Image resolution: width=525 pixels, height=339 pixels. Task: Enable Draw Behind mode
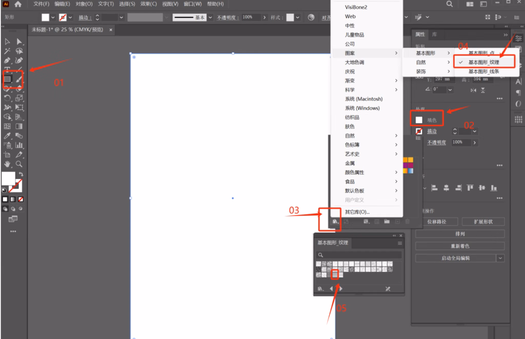pyautogui.click(x=13, y=209)
